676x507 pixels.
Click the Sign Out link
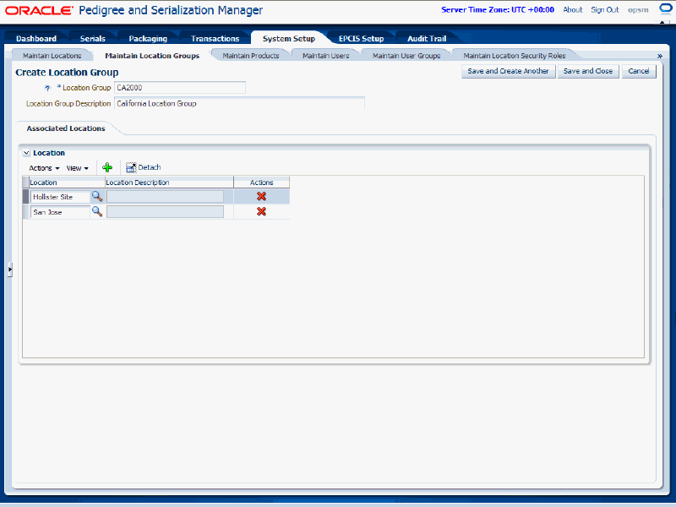[x=605, y=9]
